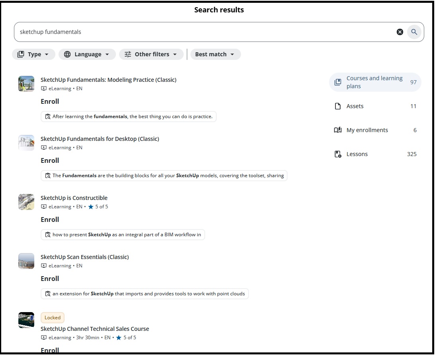Image resolution: width=435 pixels, height=356 pixels.
Task: Enroll in SketchUp Fundamentals for Desktop
Action: 50,160
